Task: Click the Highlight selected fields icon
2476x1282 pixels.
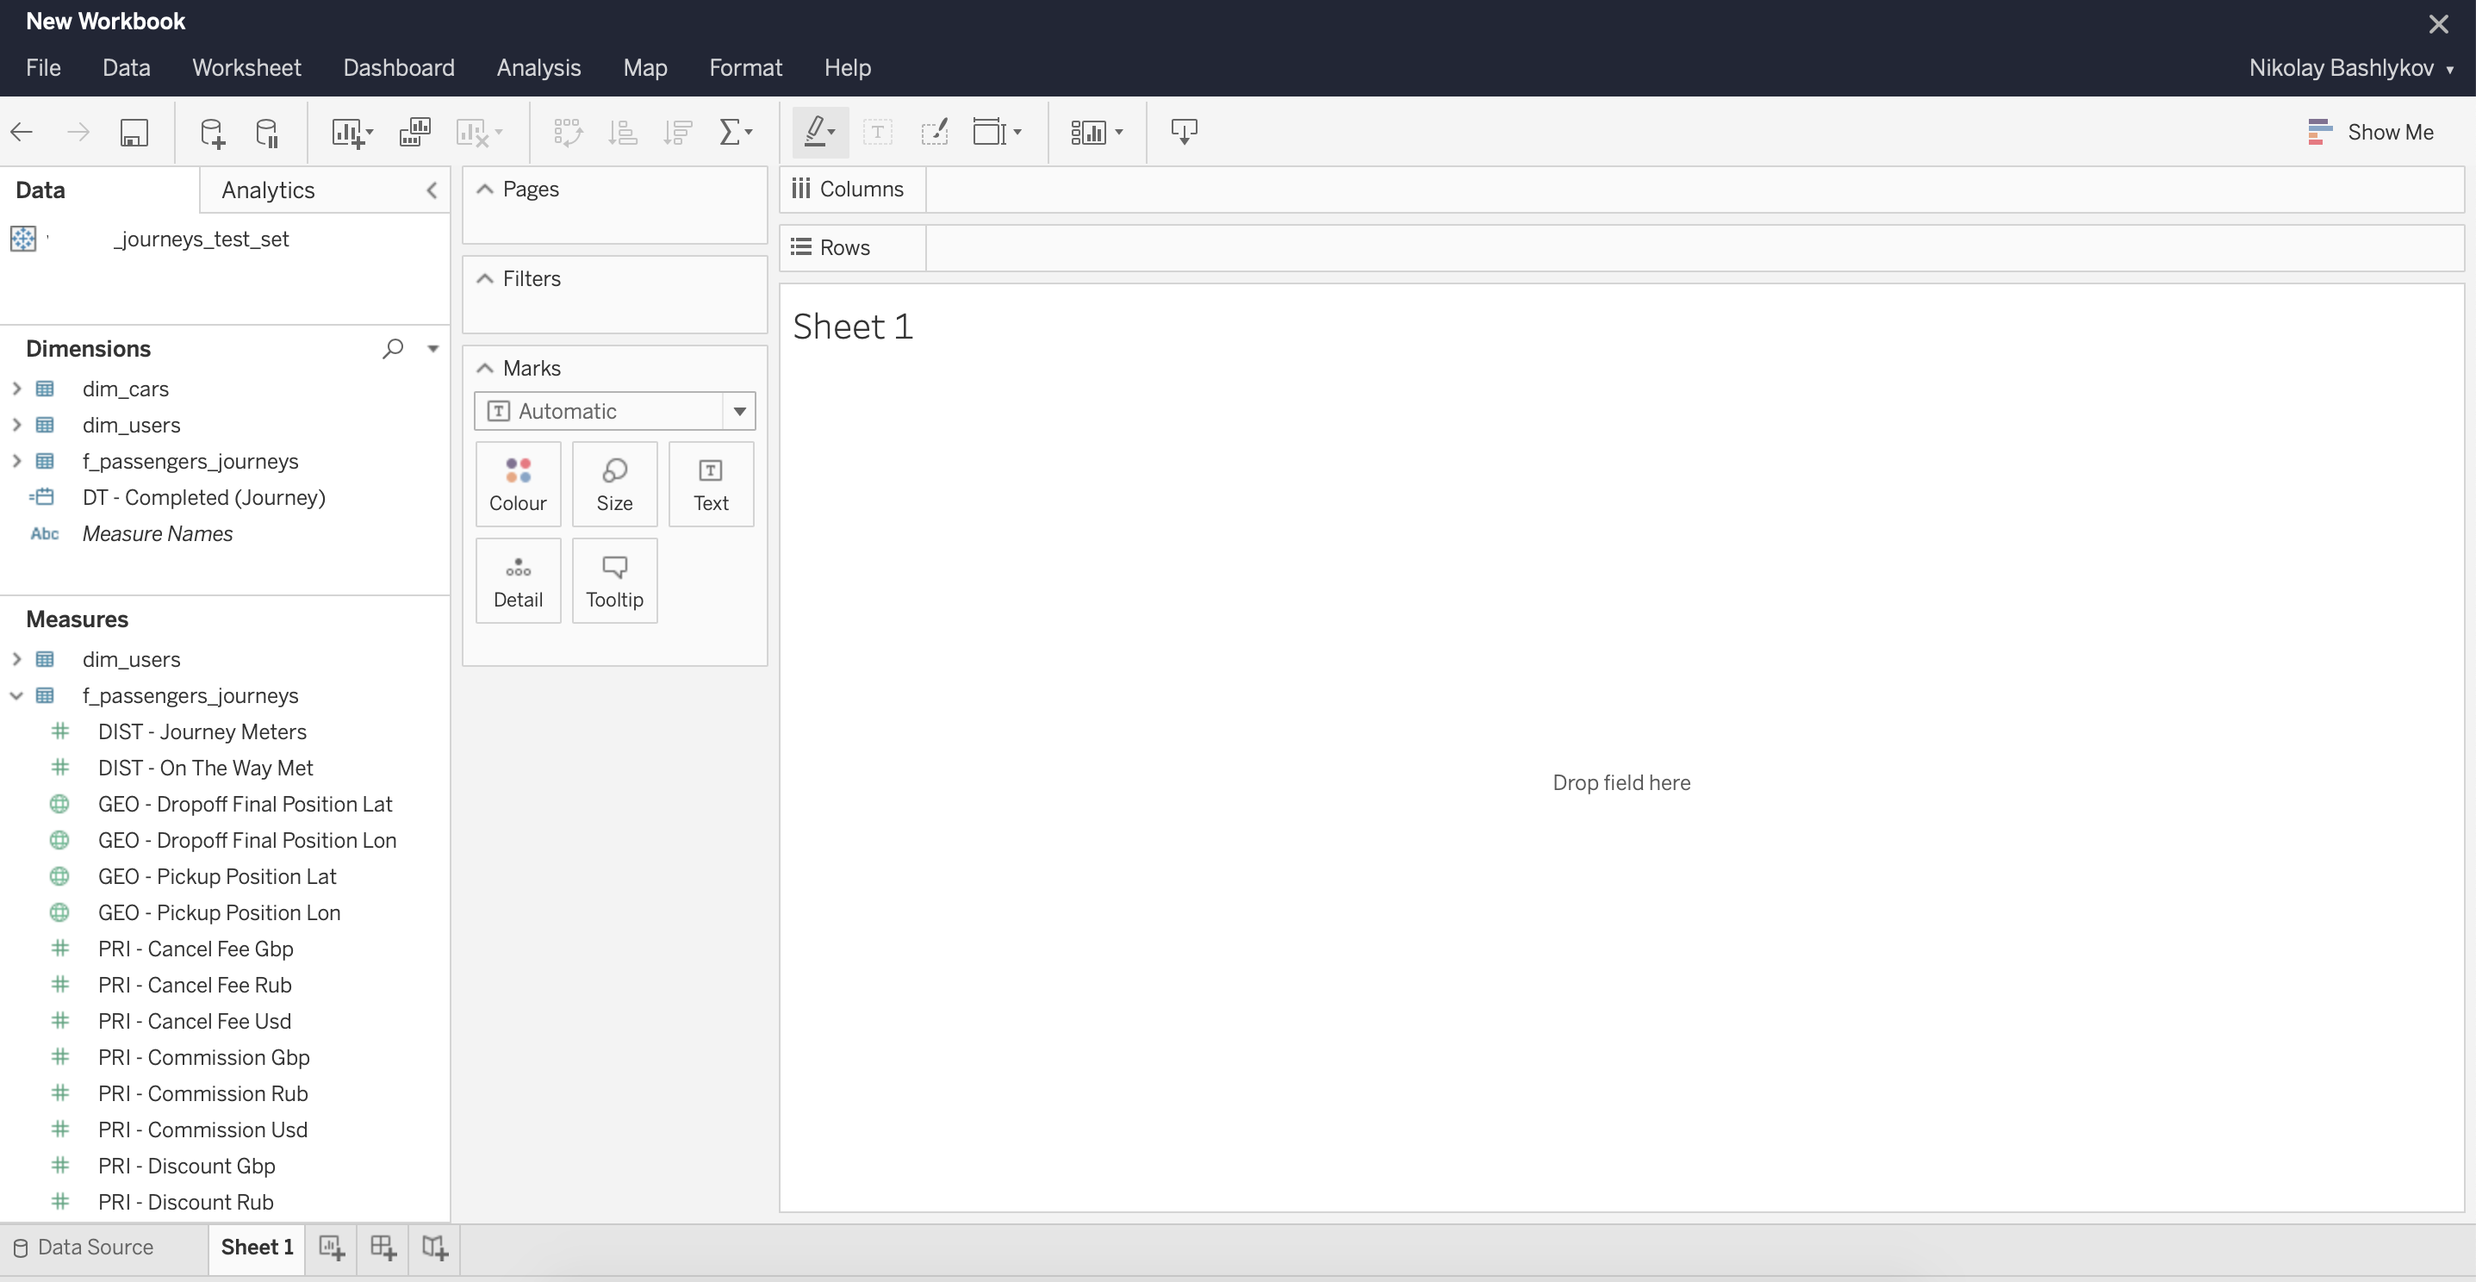Action: (x=816, y=131)
